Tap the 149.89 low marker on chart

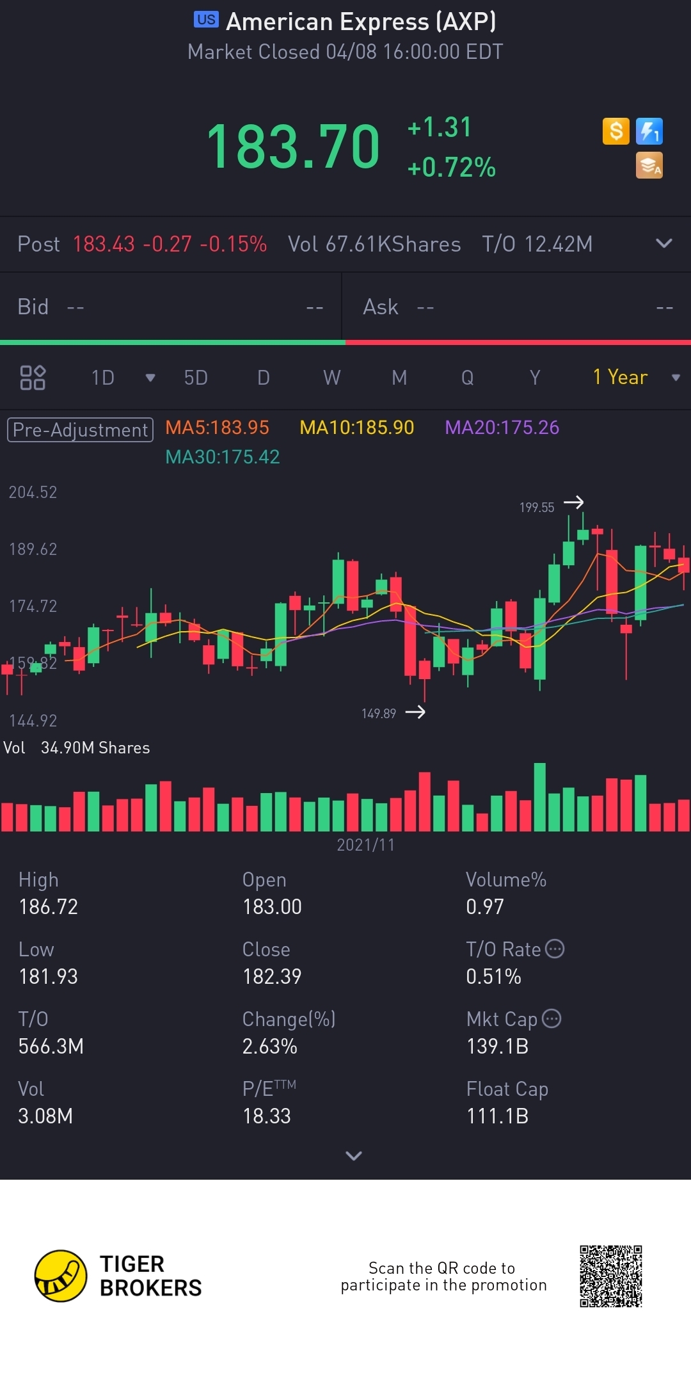[379, 714]
